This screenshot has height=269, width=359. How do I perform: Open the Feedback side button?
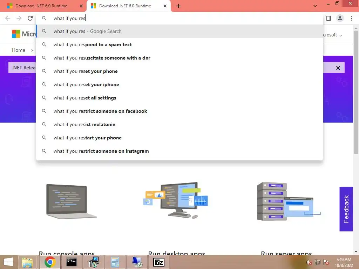point(346,209)
